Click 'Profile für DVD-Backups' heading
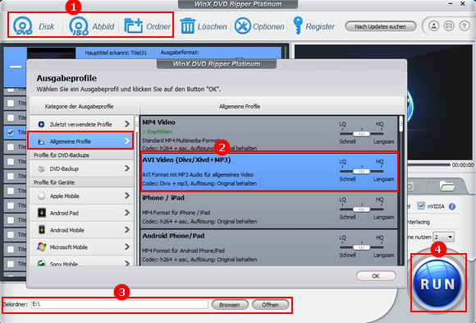 coord(62,155)
